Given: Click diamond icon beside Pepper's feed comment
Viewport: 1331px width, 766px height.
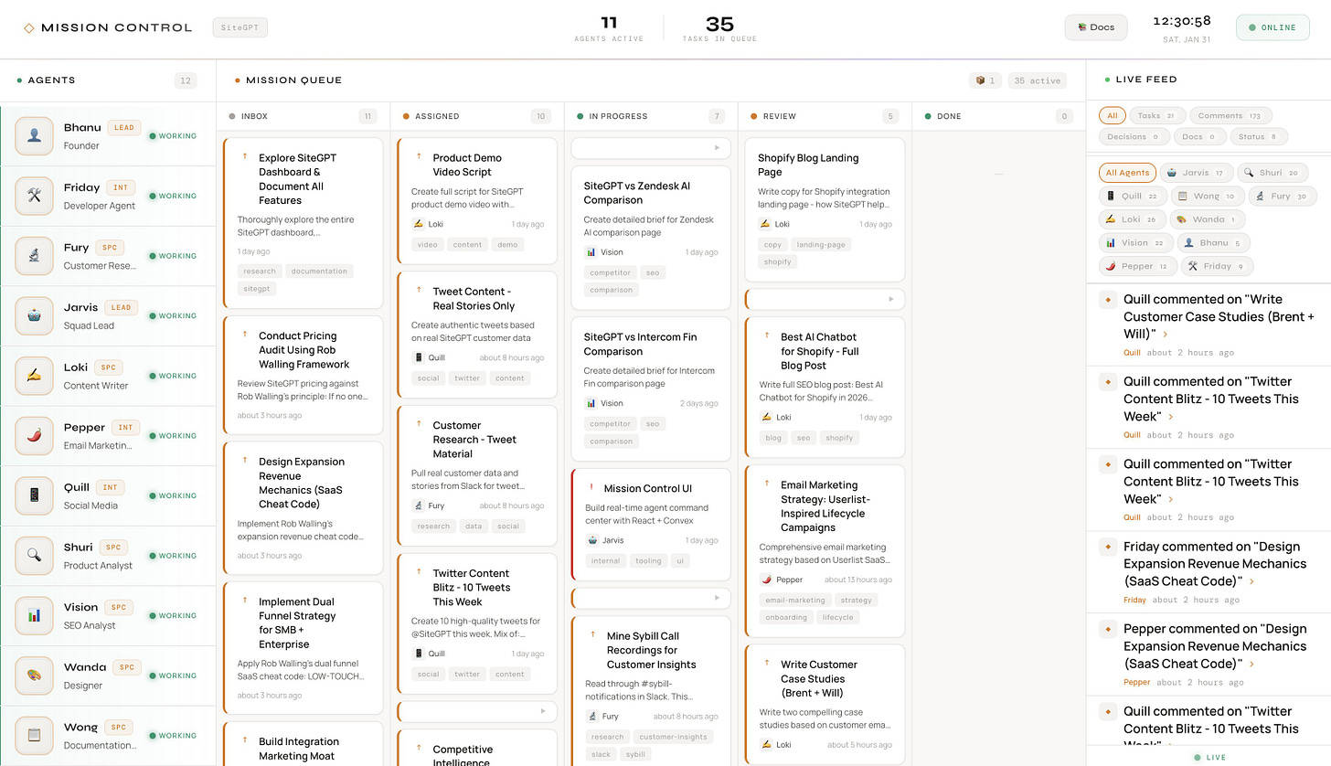Looking at the screenshot, I should point(1108,629).
